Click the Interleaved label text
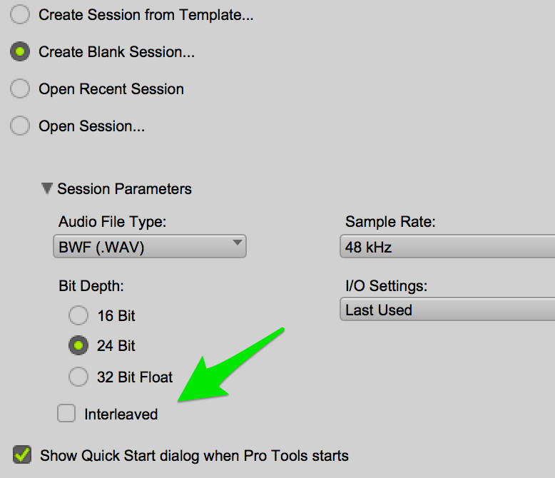The width and height of the screenshot is (555, 478). [x=121, y=414]
